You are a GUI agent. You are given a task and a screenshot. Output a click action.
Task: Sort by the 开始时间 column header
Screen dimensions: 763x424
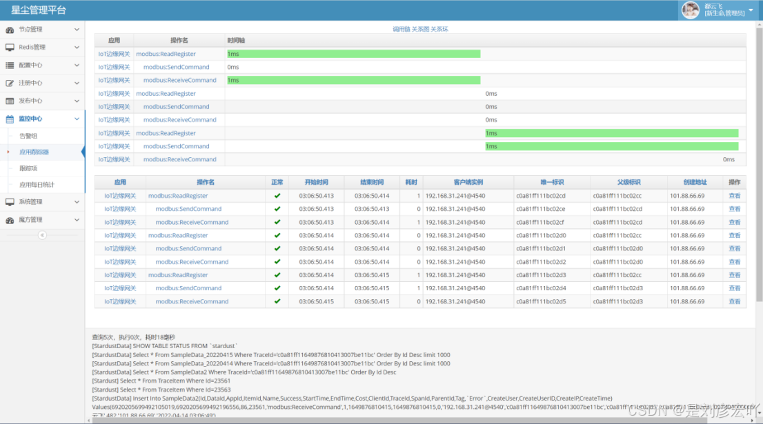pyautogui.click(x=316, y=182)
